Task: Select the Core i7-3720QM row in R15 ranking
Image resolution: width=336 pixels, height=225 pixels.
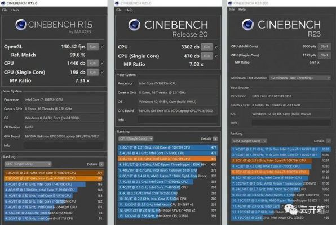Action: (54, 201)
